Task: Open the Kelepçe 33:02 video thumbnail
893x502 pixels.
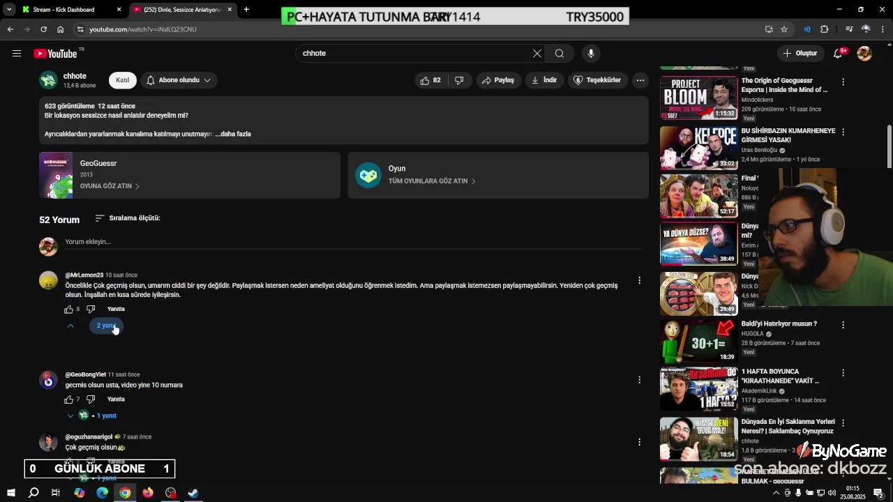Action: (698, 147)
